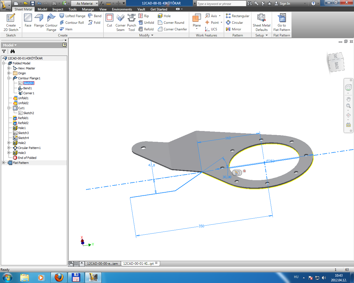This screenshot has height=283, width=354.
Task: Select the Bend tool
Action: click(x=95, y=16)
